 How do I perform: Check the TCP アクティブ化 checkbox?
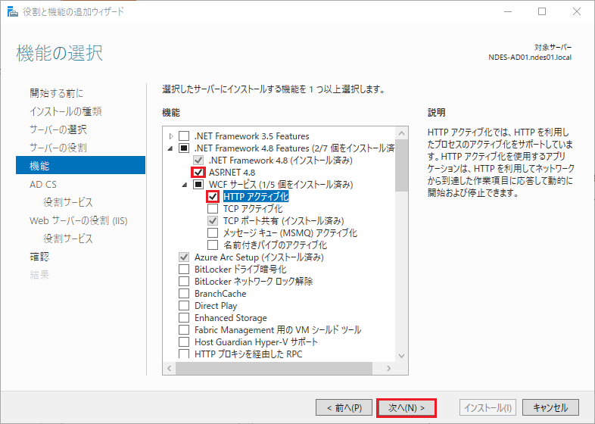tap(213, 209)
